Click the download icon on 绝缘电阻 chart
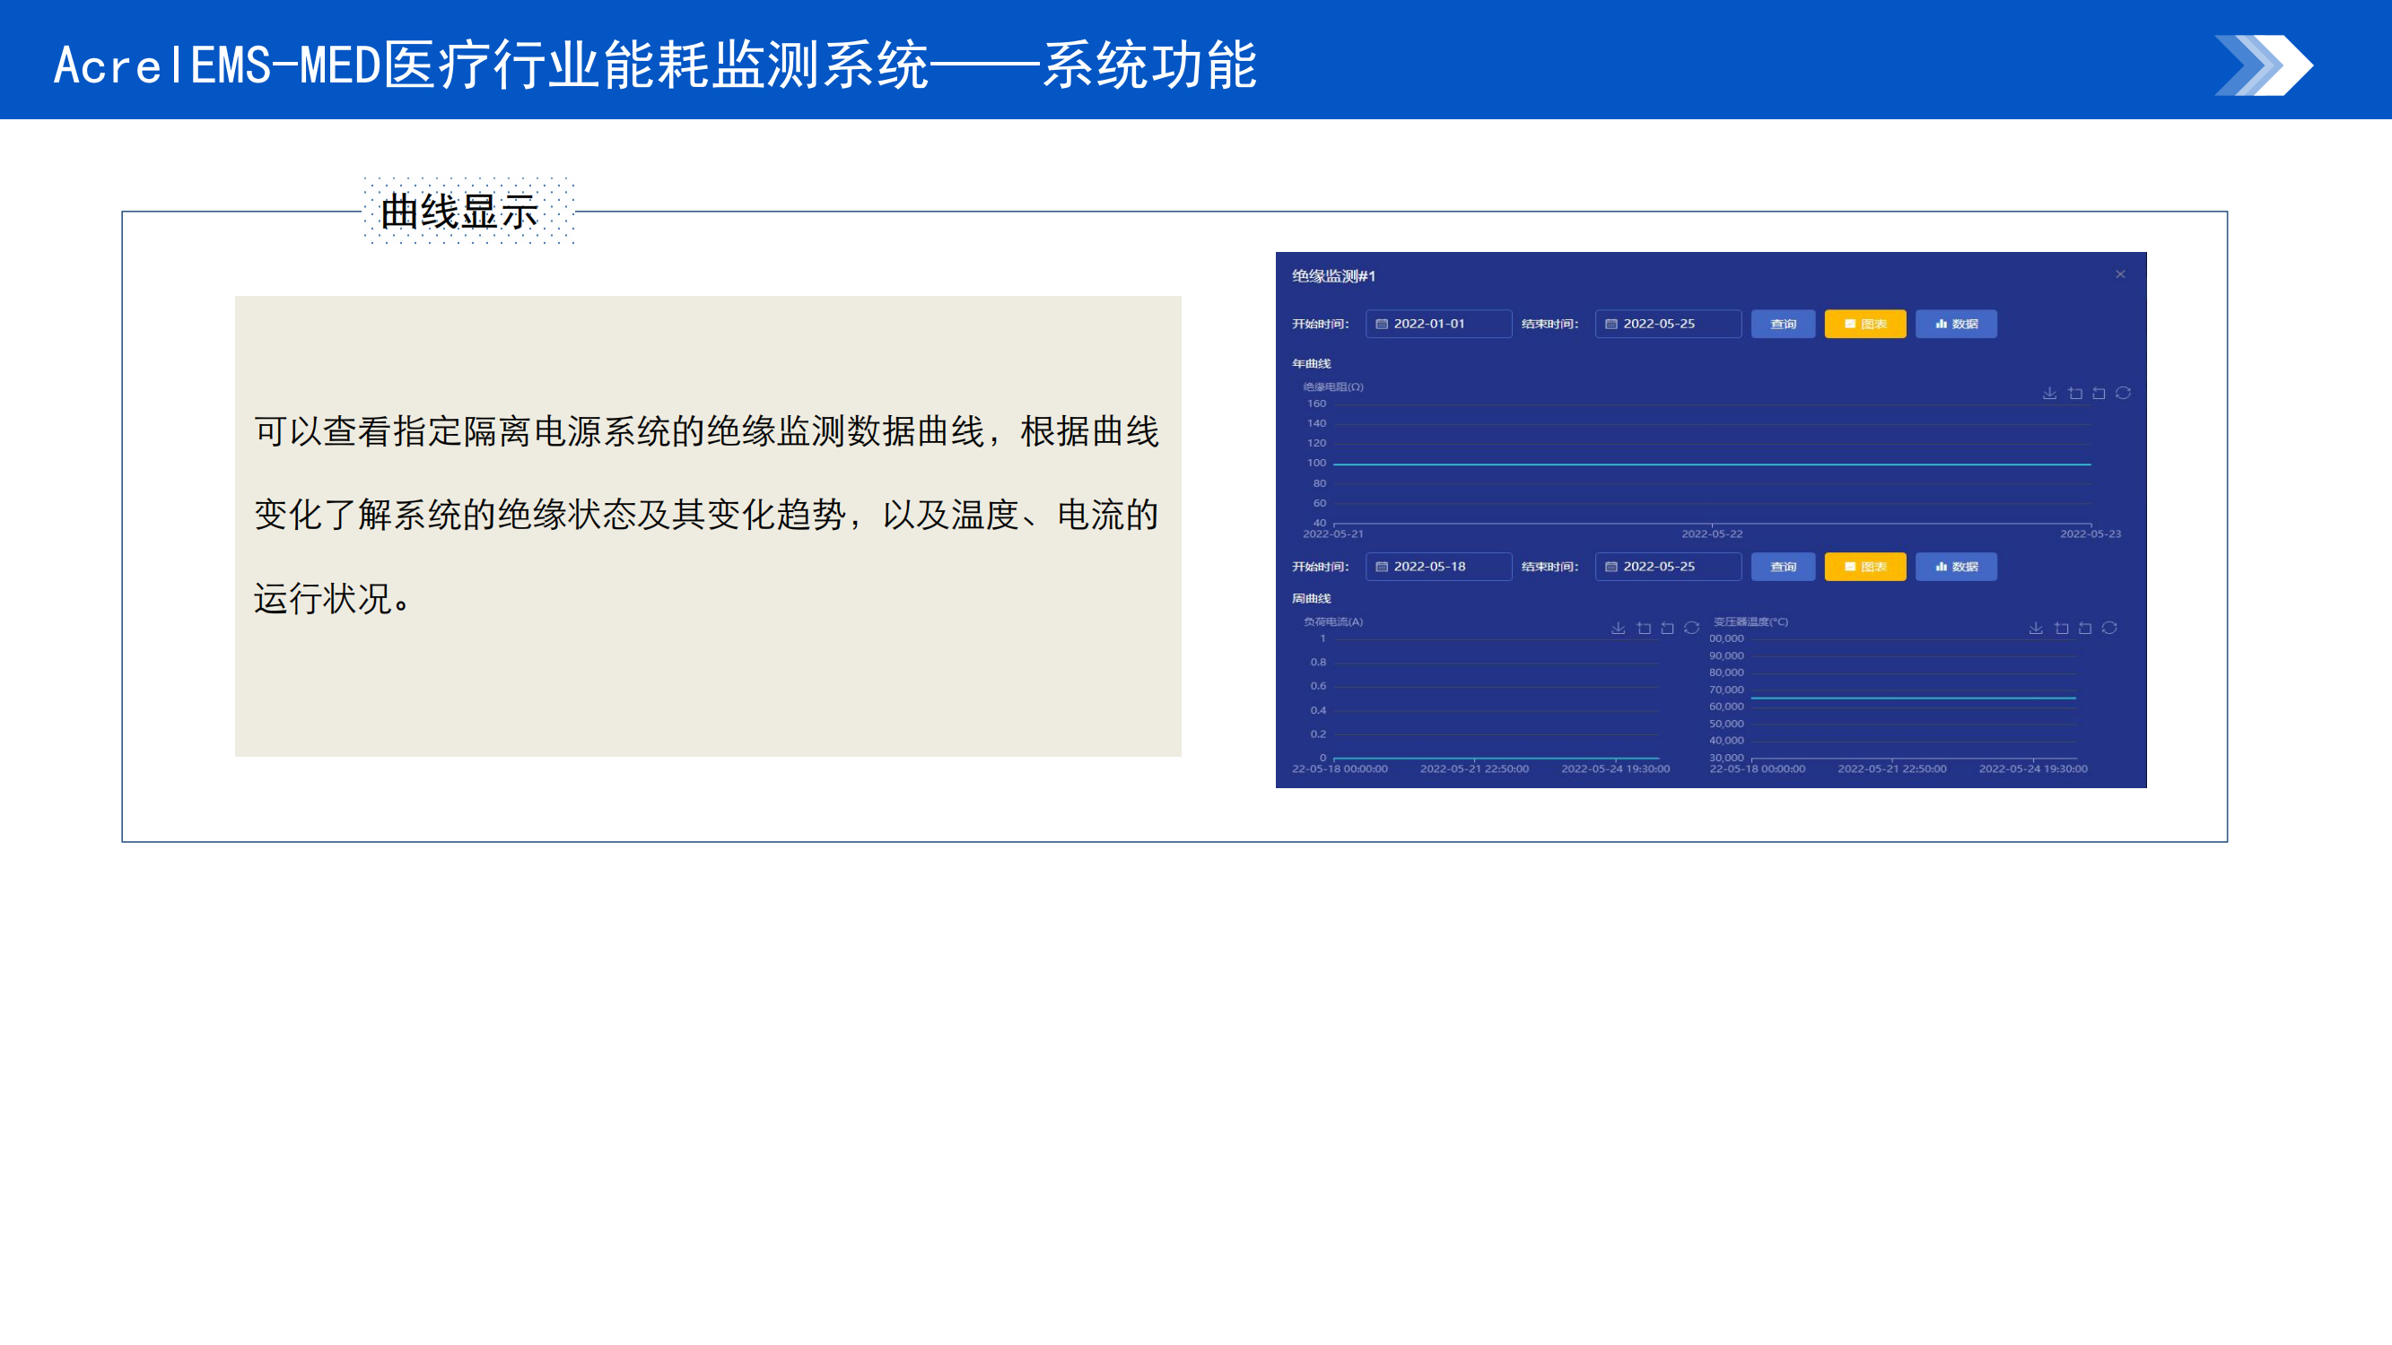 click(2049, 394)
